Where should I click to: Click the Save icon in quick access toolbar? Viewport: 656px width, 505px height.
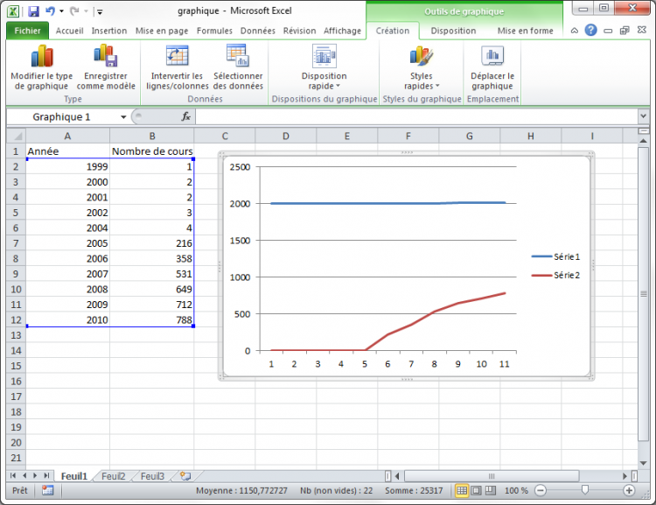pyautogui.click(x=33, y=12)
